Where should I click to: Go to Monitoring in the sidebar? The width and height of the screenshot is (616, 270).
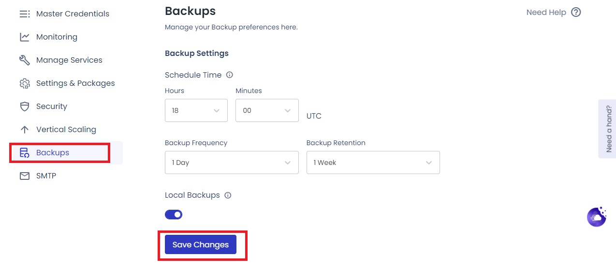tap(57, 37)
